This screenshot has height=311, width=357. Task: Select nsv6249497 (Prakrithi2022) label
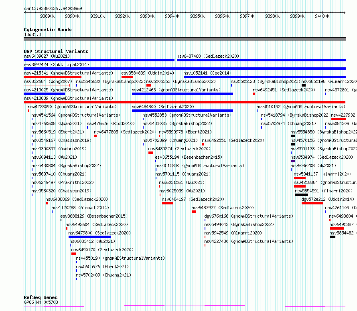pos(63,182)
